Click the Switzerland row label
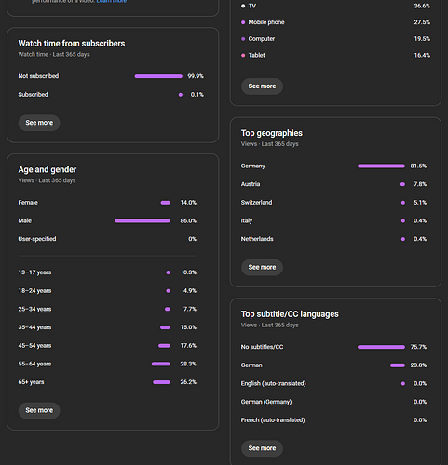 pos(256,203)
